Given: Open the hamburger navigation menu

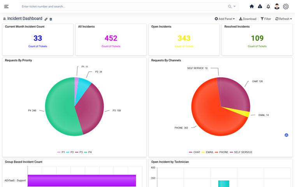Looking at the screenshot, I should 6,7.
